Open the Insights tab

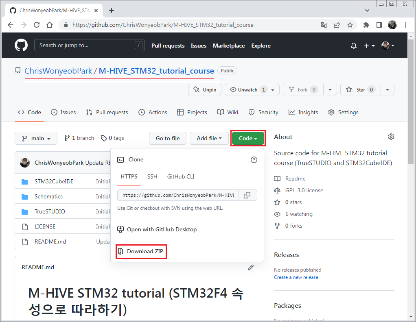303,112
